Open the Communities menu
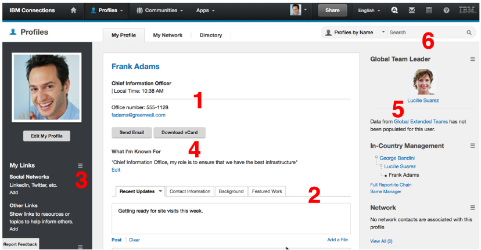The height and width of the screenshot is (250, 481). coord(160,10)
